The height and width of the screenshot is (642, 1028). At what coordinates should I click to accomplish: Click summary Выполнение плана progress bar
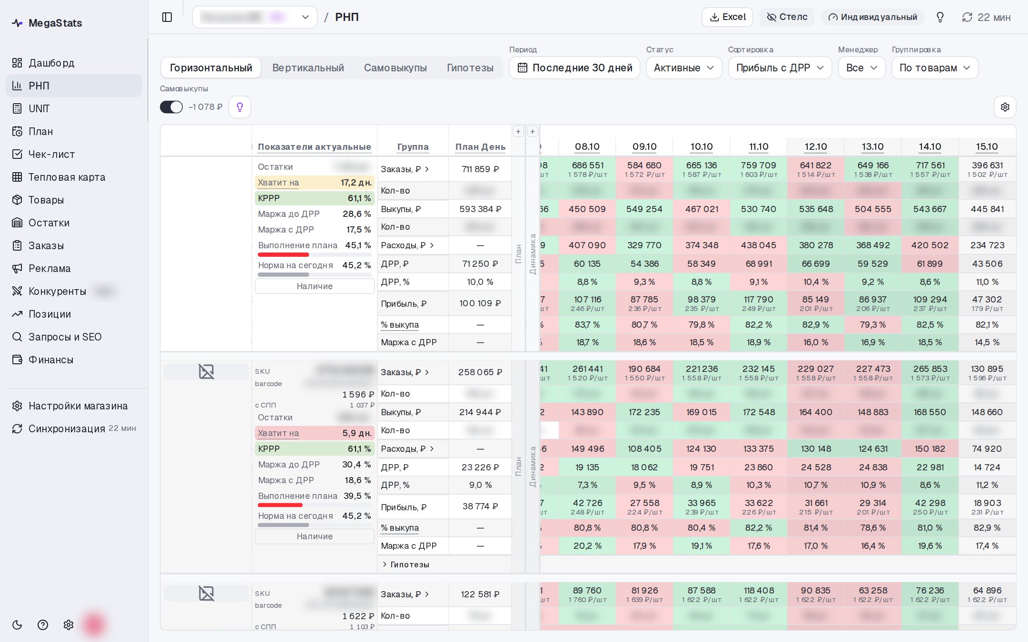[x=315, y=254]
